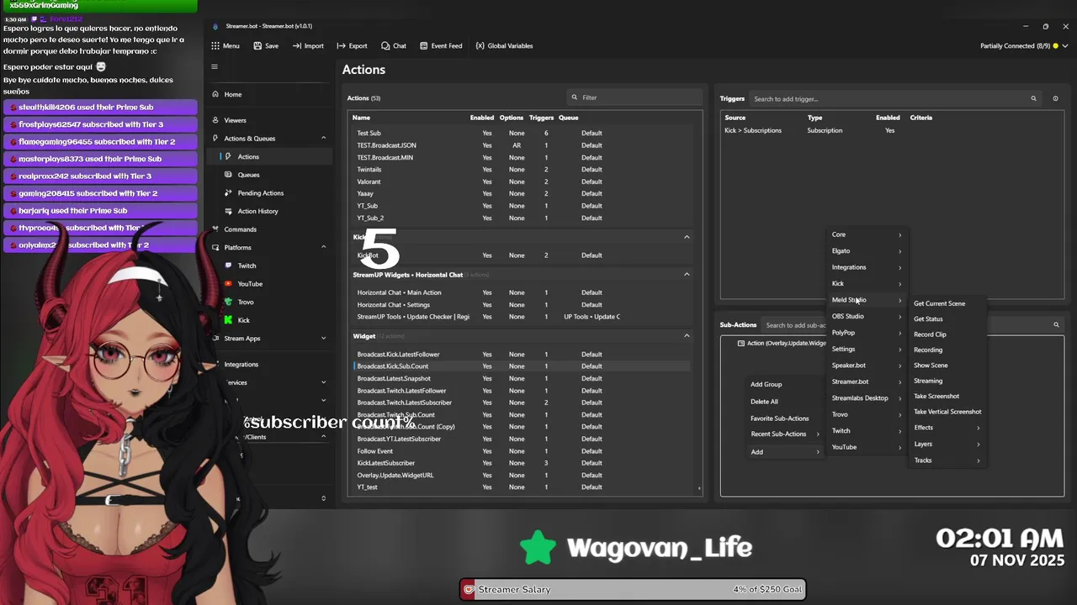Screen dimensions: 1077x605
Task: Open Global Variables braces icon
Action: (480, 45)
